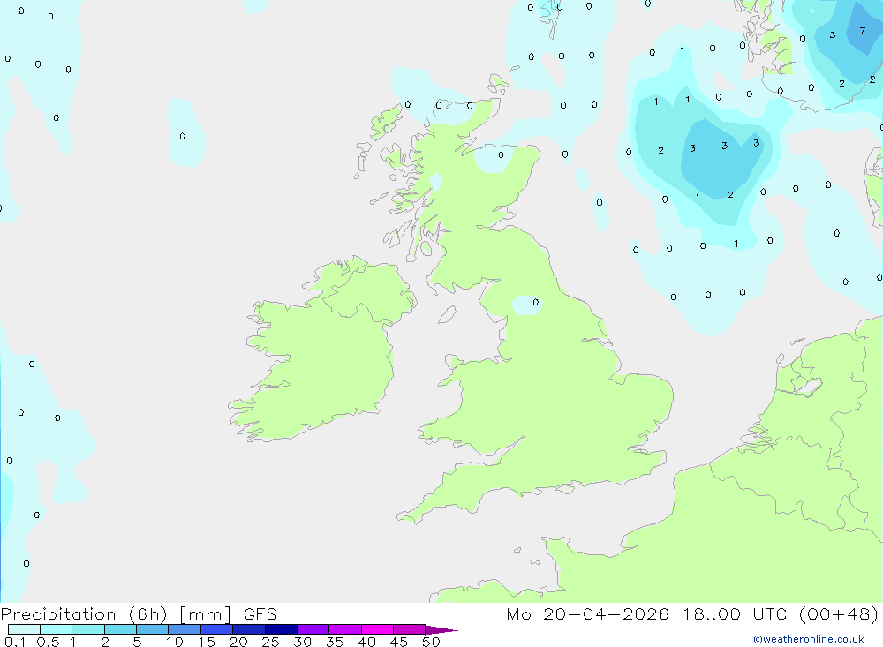
Task: Select the 25–30 mm navy legend swatch
Action: pos(281,629)
